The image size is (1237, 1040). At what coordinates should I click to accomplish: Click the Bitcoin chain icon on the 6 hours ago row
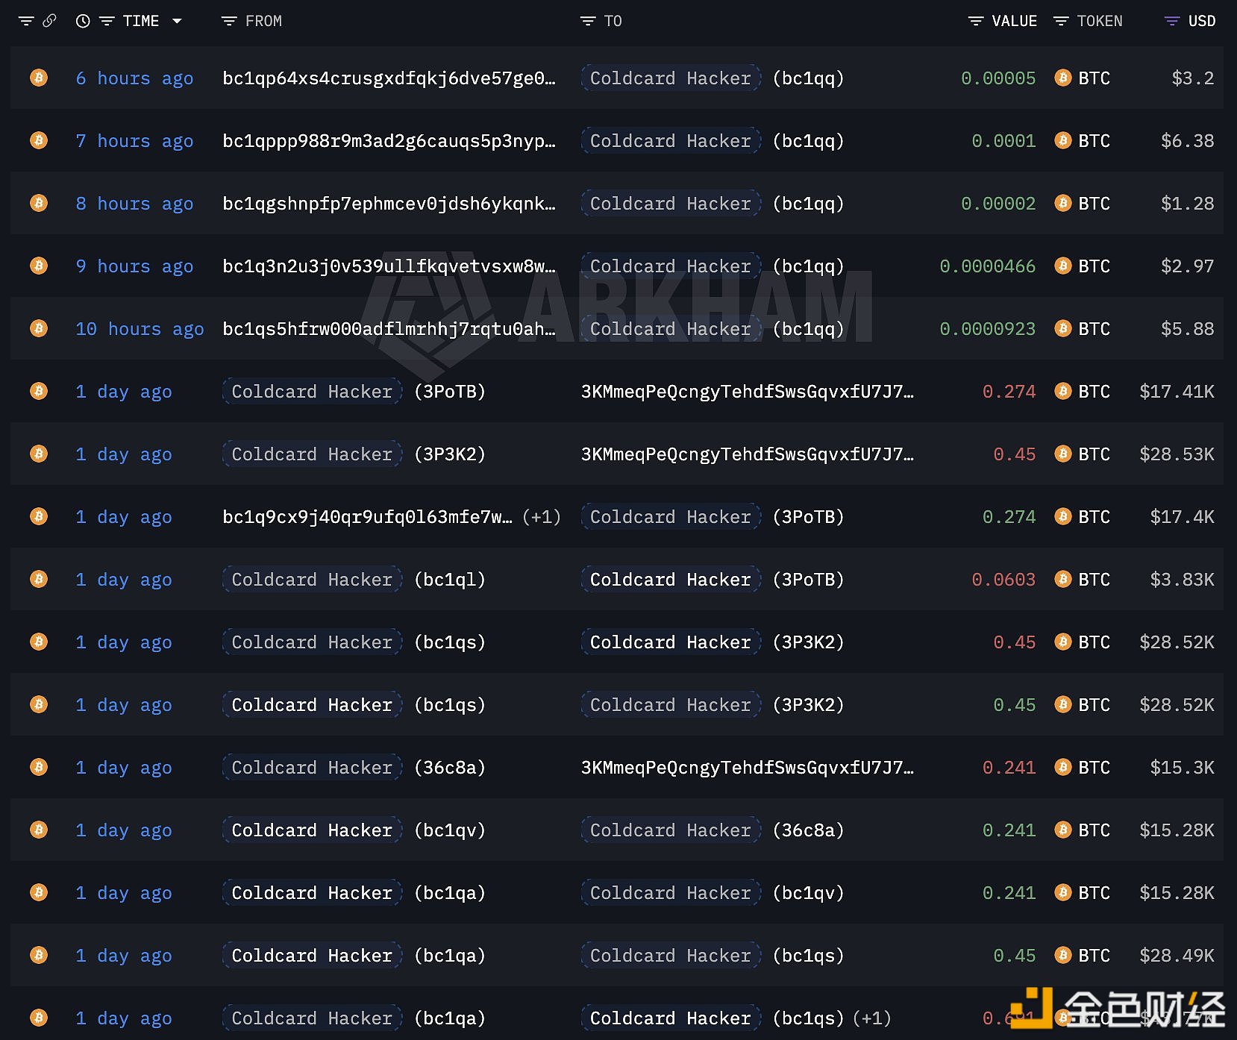[x=39, y=78]
